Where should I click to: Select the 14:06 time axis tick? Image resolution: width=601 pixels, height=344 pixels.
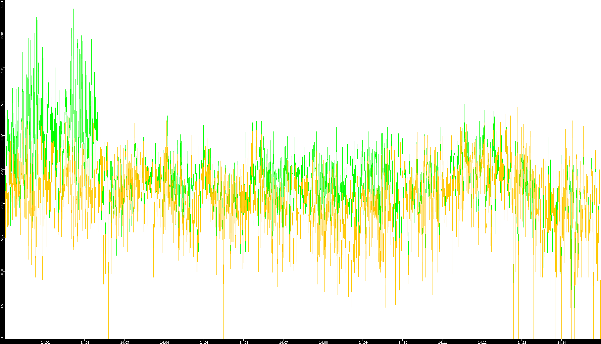(x=244, y=342)
